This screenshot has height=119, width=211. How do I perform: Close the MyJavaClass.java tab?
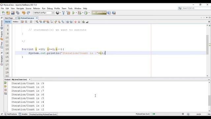click(37, 18)
